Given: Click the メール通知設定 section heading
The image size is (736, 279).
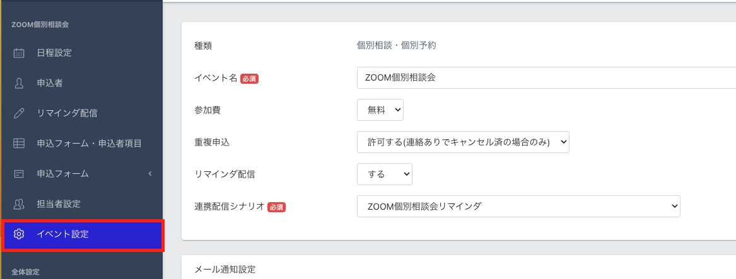Looking at the screenshot, I should coord(225,270).
